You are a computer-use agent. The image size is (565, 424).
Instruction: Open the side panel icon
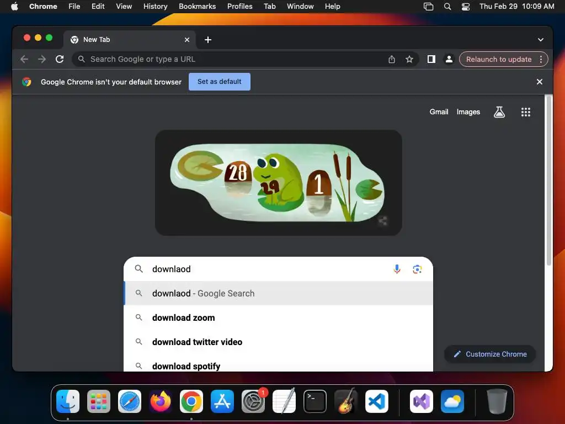(431, 59)
